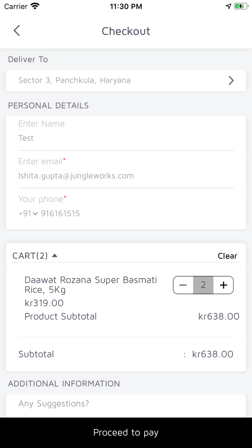252x448 pixels.
Task: Tap the location services arrow icon
Action: point(228,6)
